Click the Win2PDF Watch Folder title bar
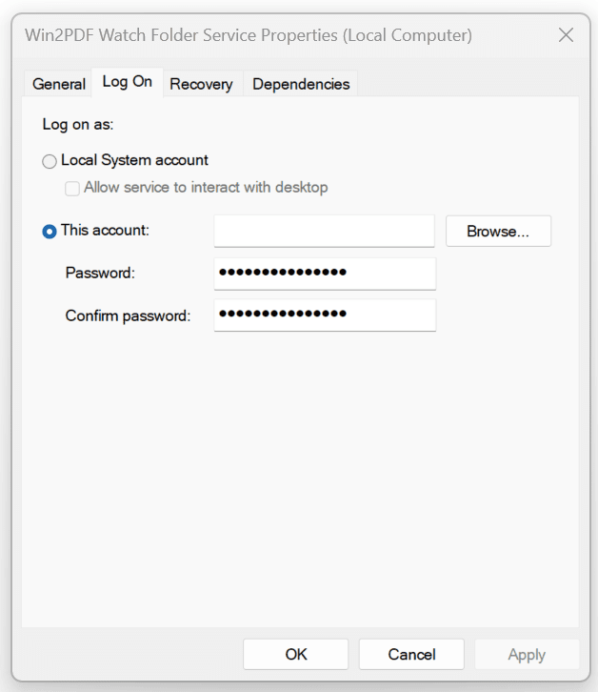The image size is (598, 692). point(248,35)
